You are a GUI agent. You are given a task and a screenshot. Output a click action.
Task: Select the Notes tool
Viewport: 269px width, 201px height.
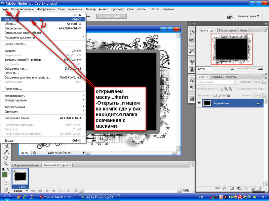click(x=6, y=146)
